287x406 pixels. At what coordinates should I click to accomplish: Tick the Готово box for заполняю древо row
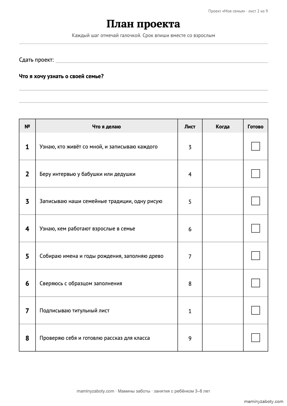[x=256, y=256]
